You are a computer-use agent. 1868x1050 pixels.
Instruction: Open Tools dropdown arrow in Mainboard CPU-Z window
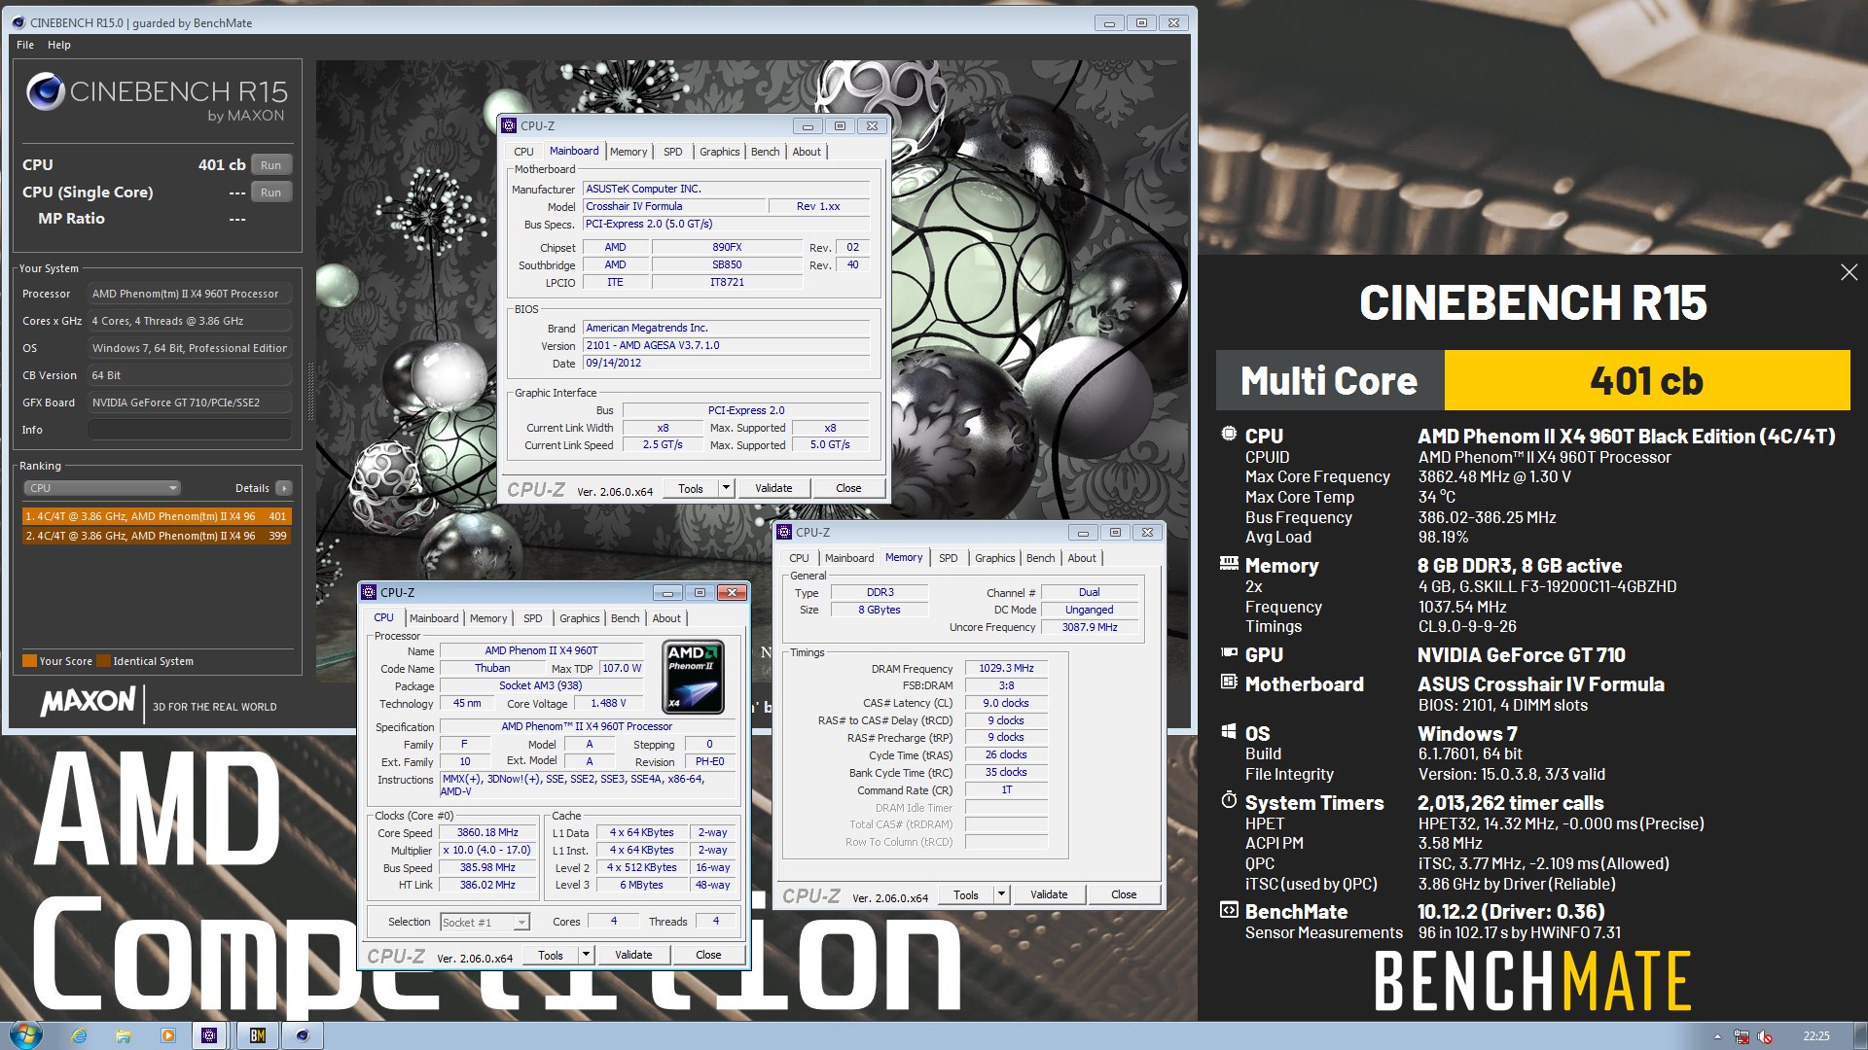coord(726,488)
